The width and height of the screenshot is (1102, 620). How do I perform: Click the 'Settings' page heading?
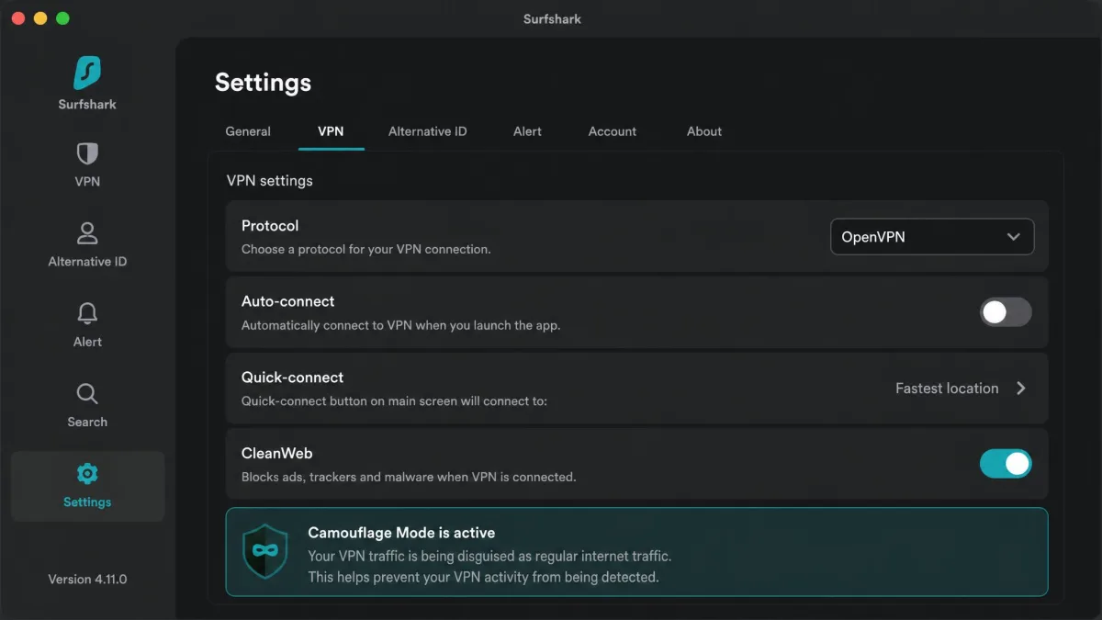263,83
